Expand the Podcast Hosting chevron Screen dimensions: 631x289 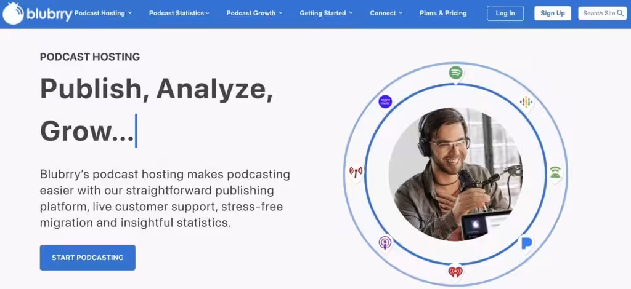tap(130, 13)
